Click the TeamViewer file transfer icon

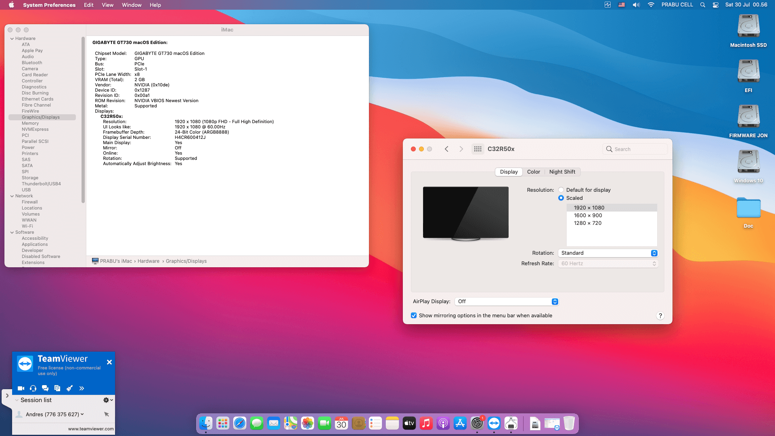57,388
